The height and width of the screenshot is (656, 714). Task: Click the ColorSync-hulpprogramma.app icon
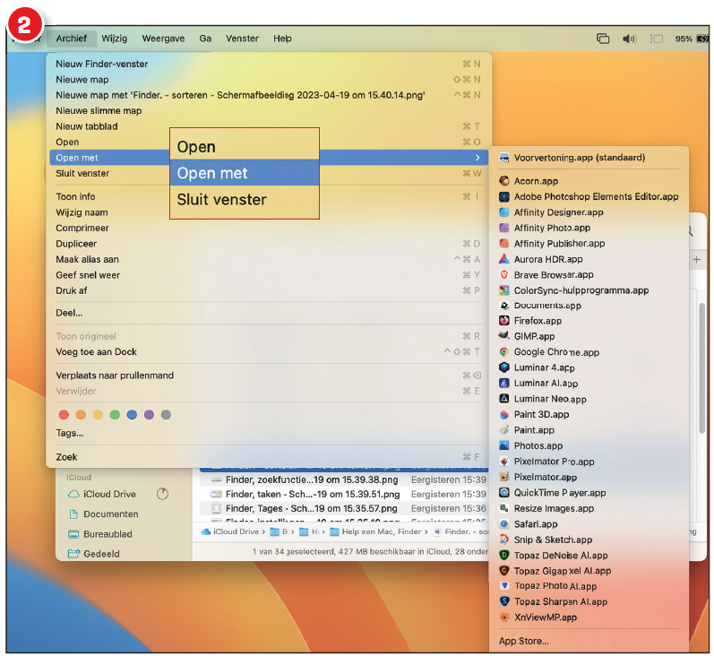(x=503, y=290)
